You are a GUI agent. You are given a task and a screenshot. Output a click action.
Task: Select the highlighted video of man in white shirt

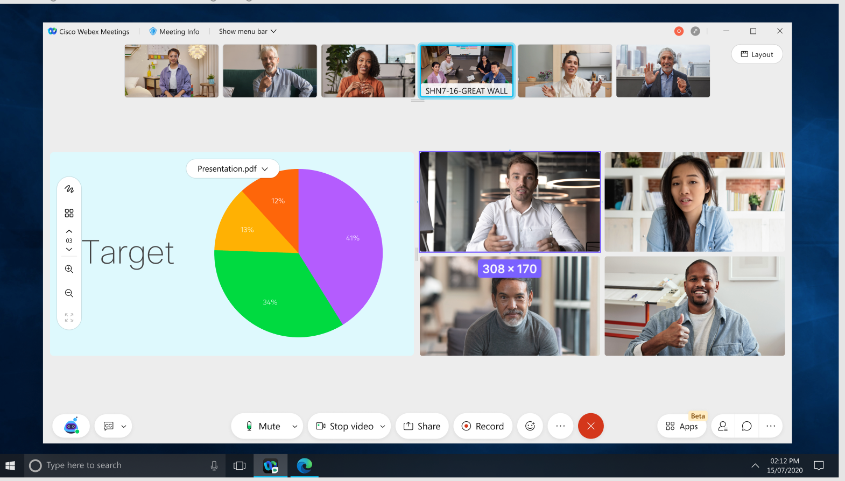[510, 202]
